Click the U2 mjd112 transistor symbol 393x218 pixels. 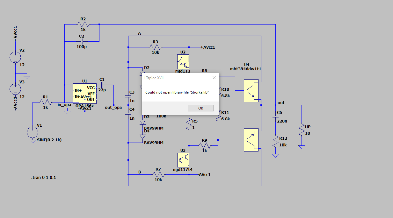pyautogui.click(x=183, y=61)
